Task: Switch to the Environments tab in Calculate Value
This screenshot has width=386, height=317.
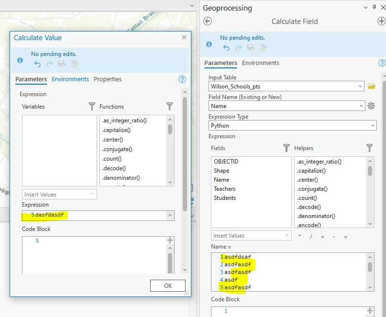Action: (x=70, y=79)
